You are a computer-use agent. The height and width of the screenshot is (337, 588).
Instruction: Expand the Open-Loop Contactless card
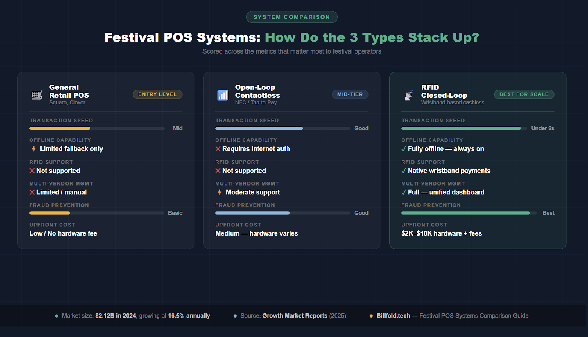point(291,161)
